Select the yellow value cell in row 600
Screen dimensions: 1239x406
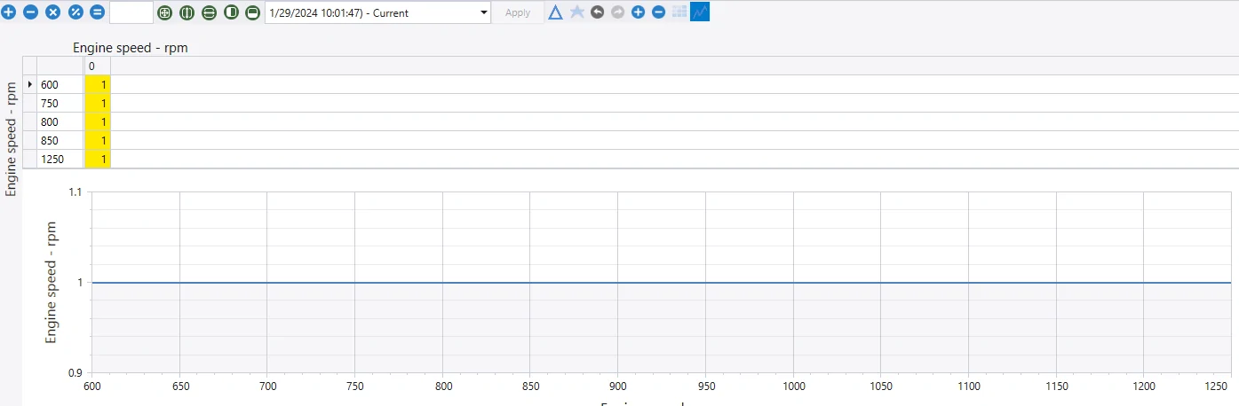[x=98, y=84]
